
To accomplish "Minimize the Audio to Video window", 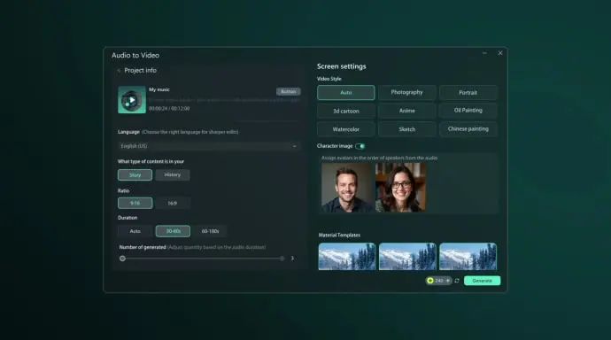I will click(x=484, y=53).
